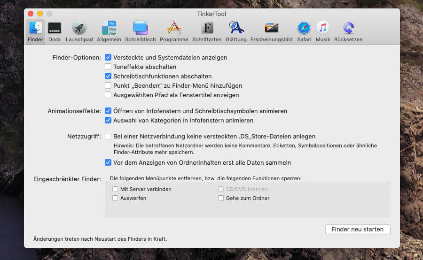Image resolution: width=423 pixels, height=260 pixels.
Task: Check the Gehe zum Ordner restriction
Action: (221, 198)
